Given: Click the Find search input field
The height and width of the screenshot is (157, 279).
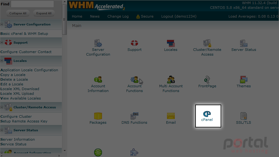Looking at the screenshot, I should point(32,4).
